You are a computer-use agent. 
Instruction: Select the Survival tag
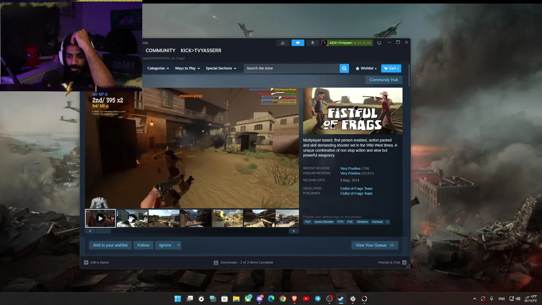coord(377,222)
